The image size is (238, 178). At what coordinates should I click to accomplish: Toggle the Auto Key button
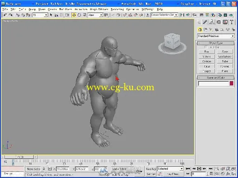tap(151, 169)
